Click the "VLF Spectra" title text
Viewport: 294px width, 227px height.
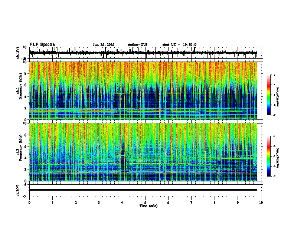[42, 45]
